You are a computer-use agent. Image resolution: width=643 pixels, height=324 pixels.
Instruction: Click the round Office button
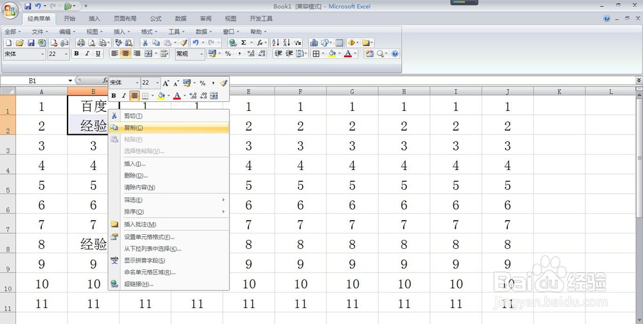(10, 10)
